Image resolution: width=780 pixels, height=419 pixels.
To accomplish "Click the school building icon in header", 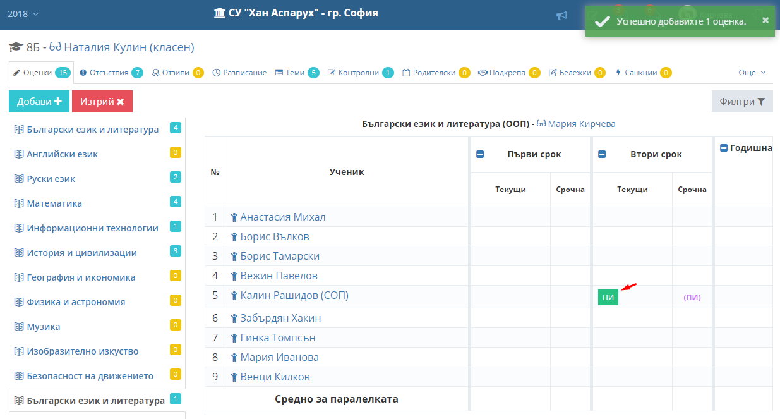I will tap(220, 13).
